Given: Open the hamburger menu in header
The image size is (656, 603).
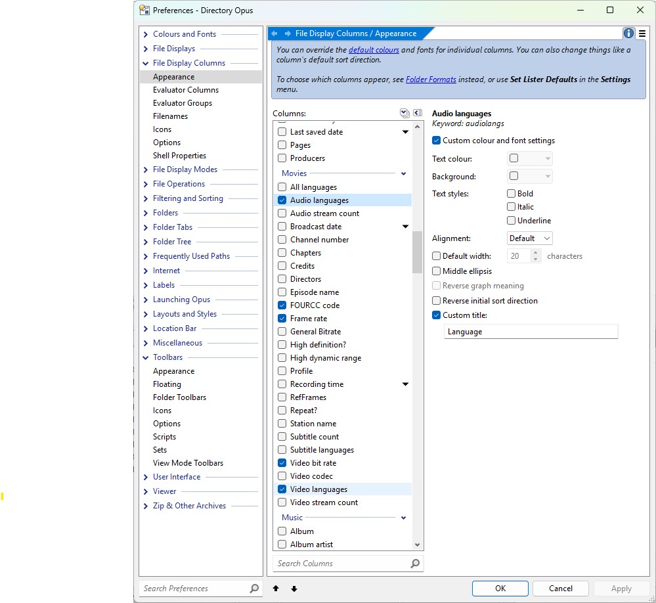Looking at the screenshot, I should (x=642, y=33).
